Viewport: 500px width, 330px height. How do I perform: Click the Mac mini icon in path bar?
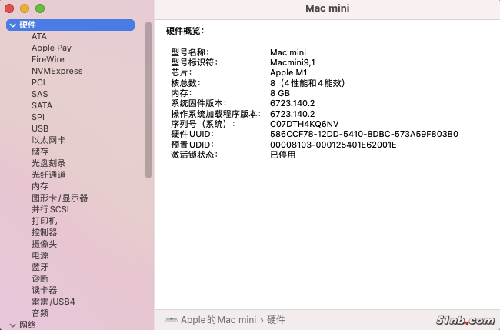[x=171, y=319]
